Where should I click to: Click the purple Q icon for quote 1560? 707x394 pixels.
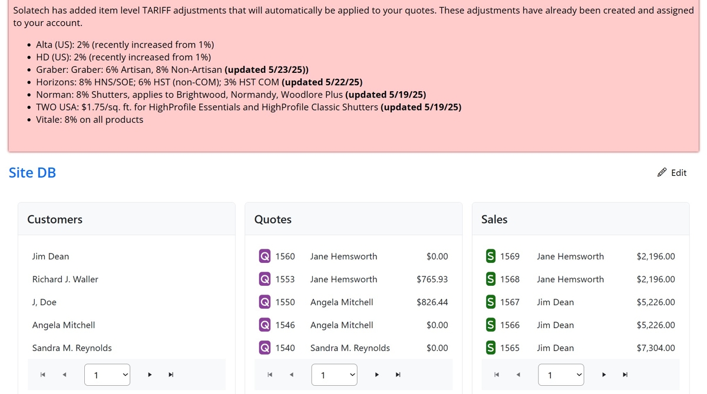pos(265,256)
